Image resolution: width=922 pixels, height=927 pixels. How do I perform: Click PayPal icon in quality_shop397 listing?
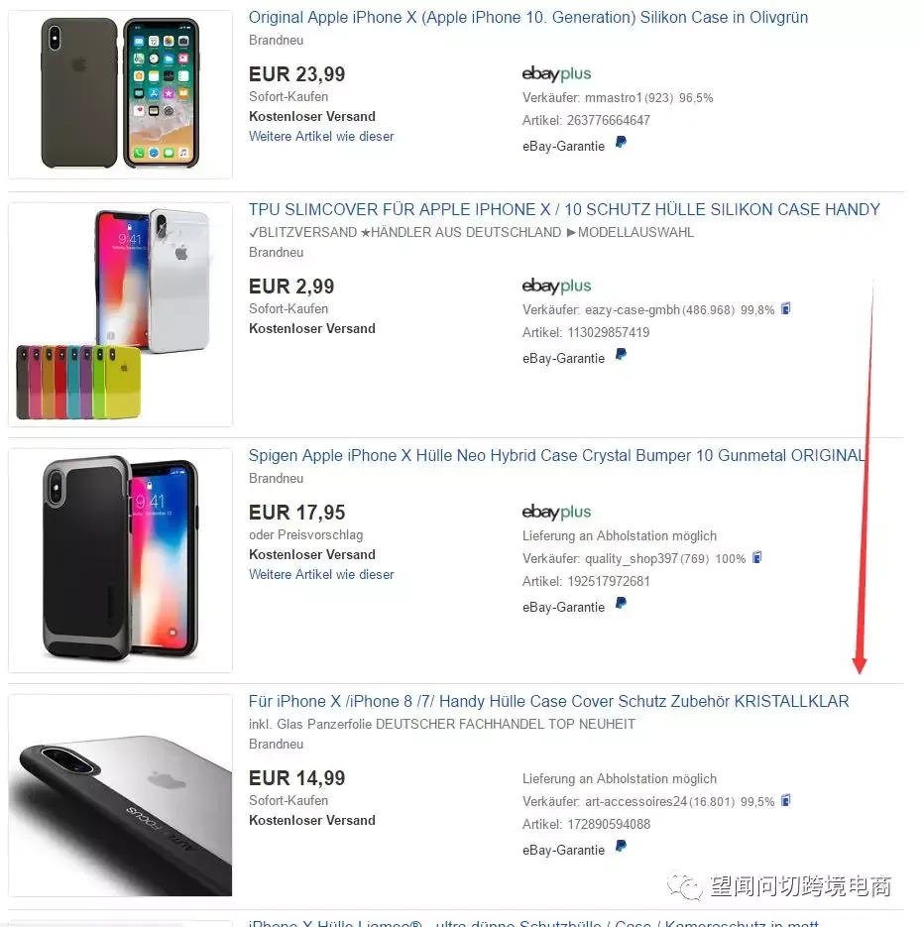pyautogui.click(x=621, y=604)
